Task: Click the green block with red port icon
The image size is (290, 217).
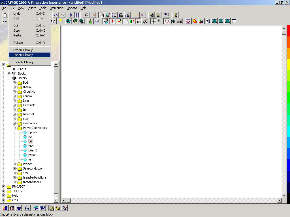Action: pos(132,21)
